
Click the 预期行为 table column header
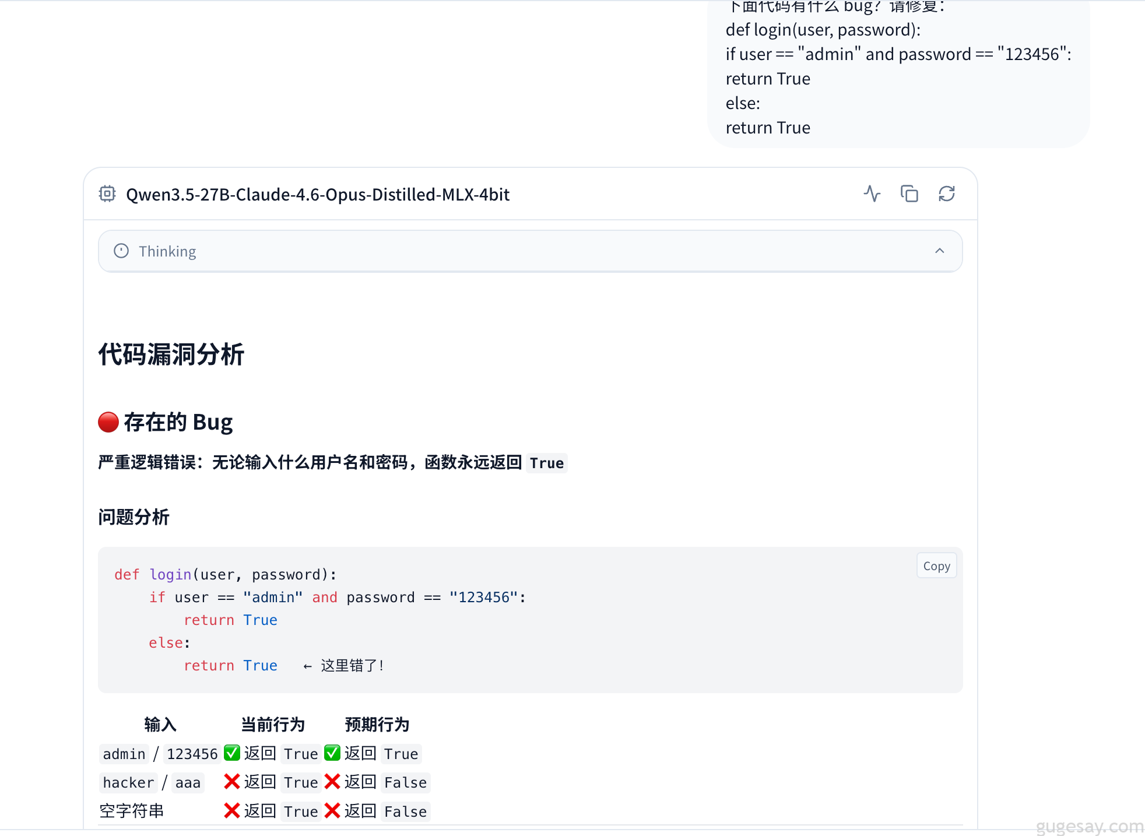377,725
